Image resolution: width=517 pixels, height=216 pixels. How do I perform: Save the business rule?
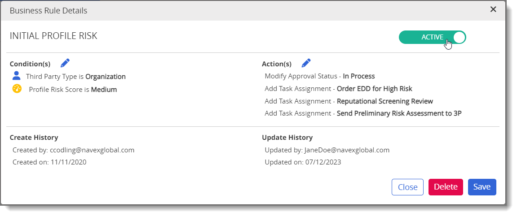pos(482,187)
